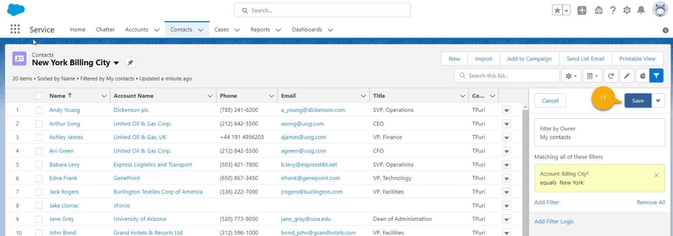Create a New contact
Image resolution: width=673 pixels, height=236 pixels.
tap(454, 59)
